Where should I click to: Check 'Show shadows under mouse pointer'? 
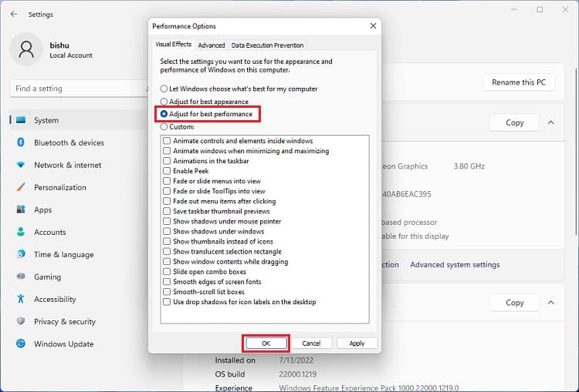(167, 222)
